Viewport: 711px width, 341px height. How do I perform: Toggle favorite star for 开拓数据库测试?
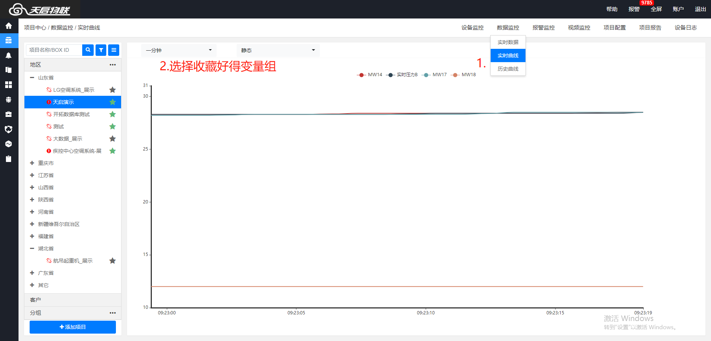(x=113, y=114)
